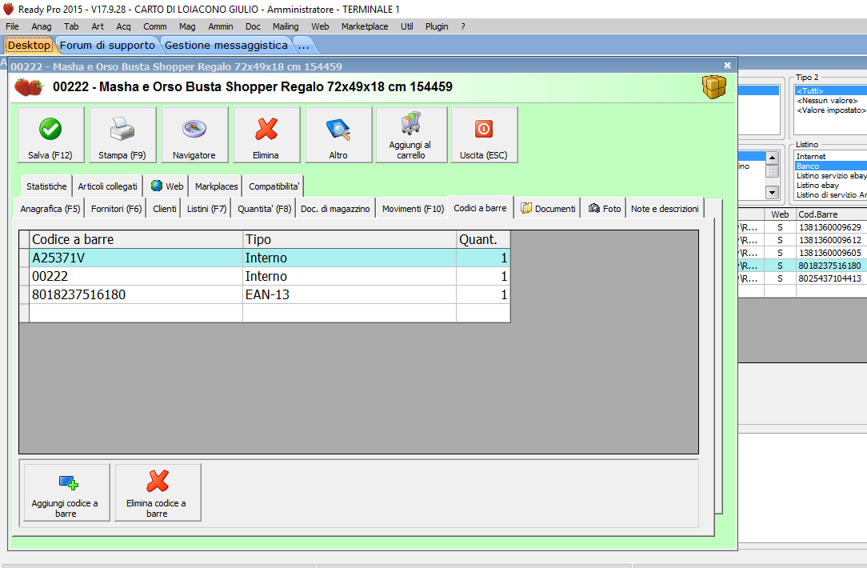Click the Tipo column header
The height and width of the screenshot is (568, 867).
[x=350, y=239]
